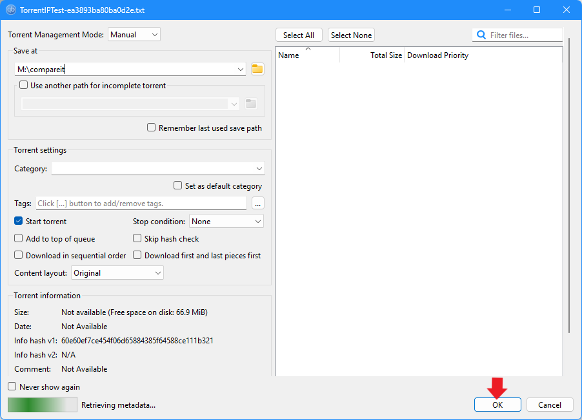582x420 pixels.
Task: Click Select None above the file list
Action: click(350, 34)
